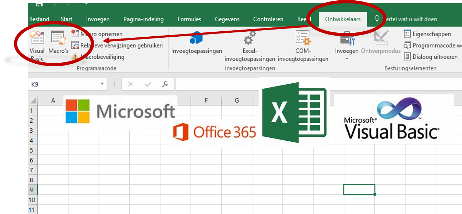Click Programmacode weergeven button
This screenshot has height=214, width=462.
(x=433, y=45)
